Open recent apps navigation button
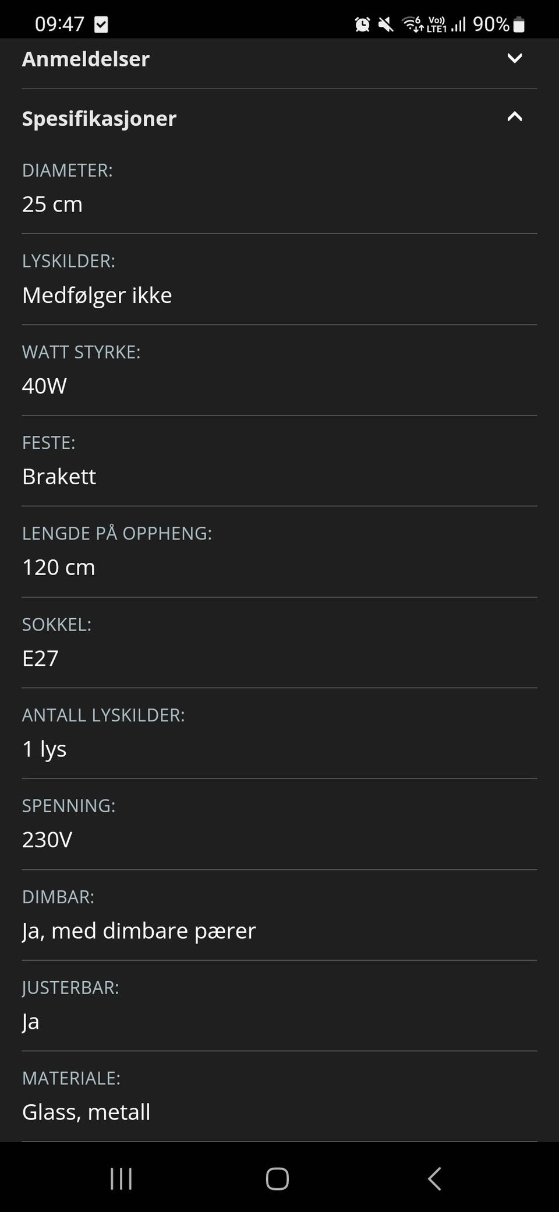Viewport: 559px width, 1212px height. pos(121,1179)
